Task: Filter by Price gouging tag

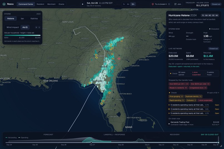Action: pos(176,97)
